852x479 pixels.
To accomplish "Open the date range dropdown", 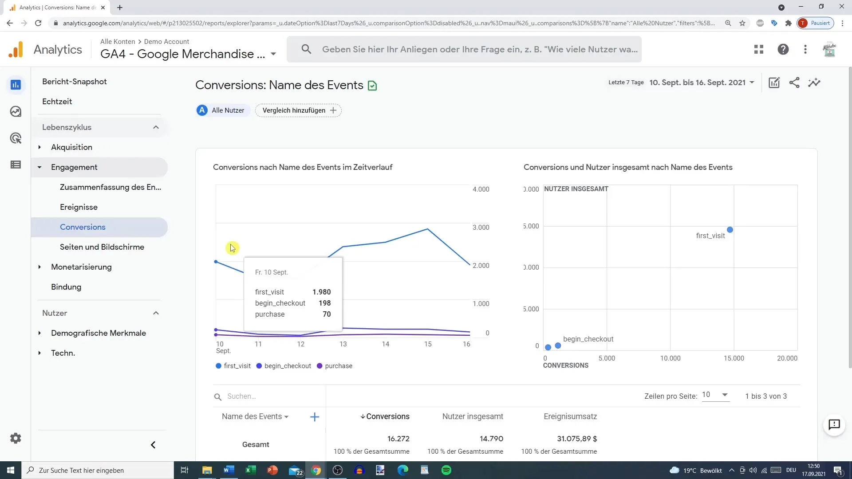I will (x=702, y=82).
